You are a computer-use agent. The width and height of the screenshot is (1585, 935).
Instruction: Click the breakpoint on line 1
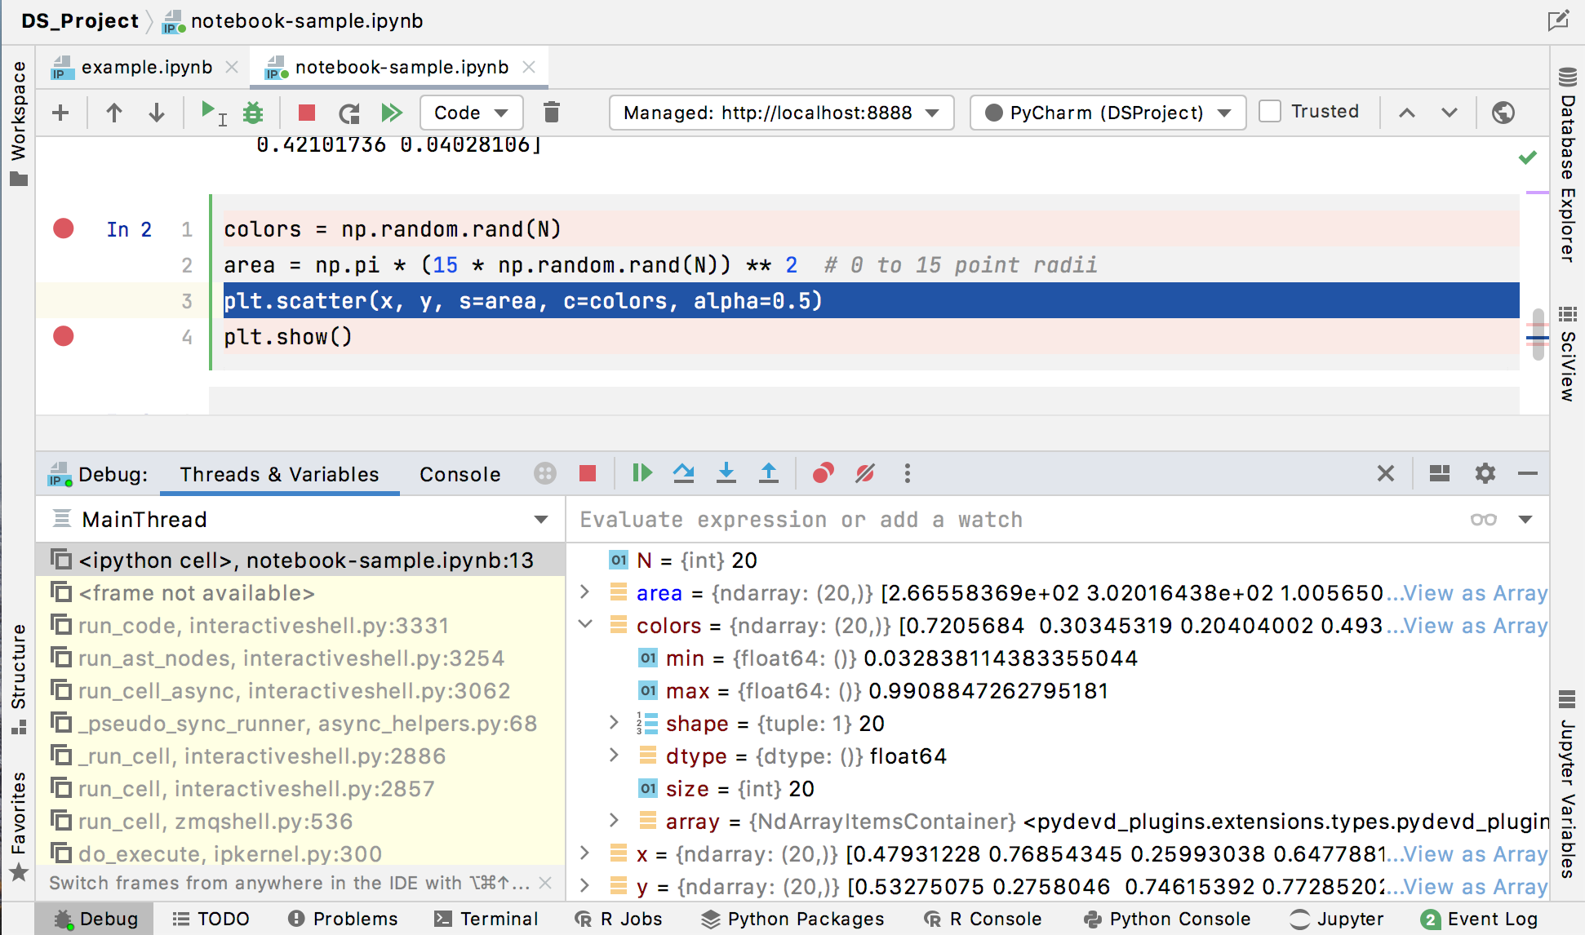(64, 228)
